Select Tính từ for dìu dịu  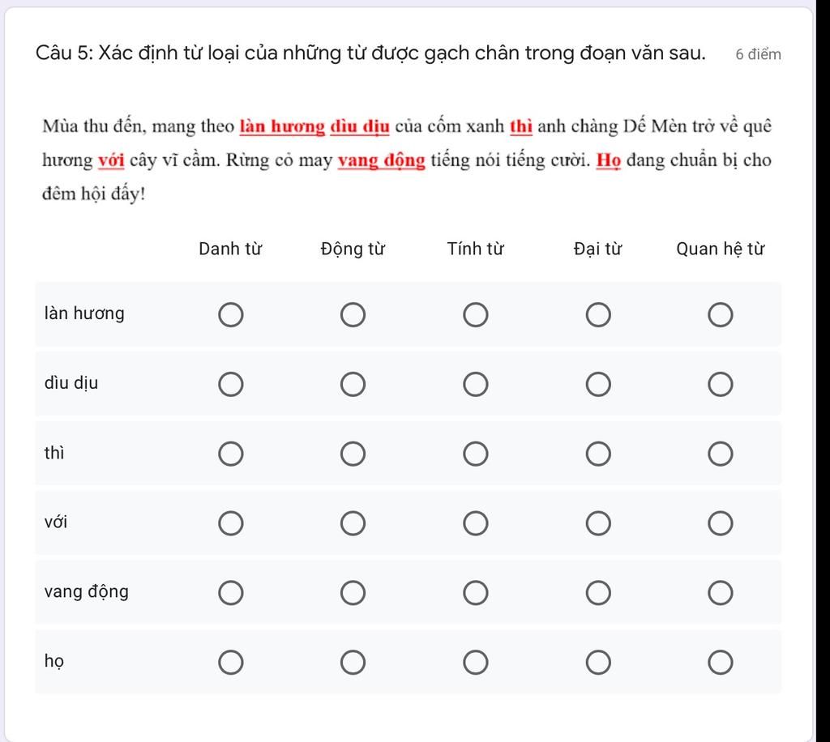pyautogui.click(x=475, y=384)
